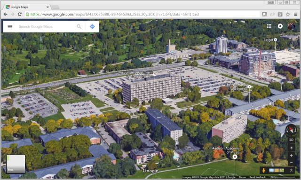The width and height of the screenshot is (301, 180).
Task: Open the Google Maps hamburger menu
Action: point(10,26)
